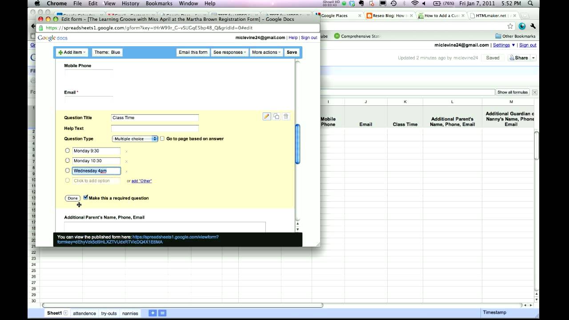The width and height of the screenshot is (569, 320).
Task: Open the Chrome File menu
Action: pyautogui.click(x=77, y=4)
